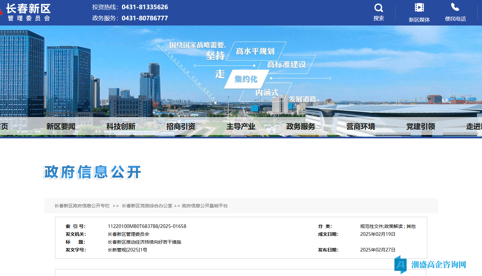Image resolution: width=482 pixels, height=276 pixels.
Task: Click the investment hotline number 0431-81335626
Action: click(145, 7)
